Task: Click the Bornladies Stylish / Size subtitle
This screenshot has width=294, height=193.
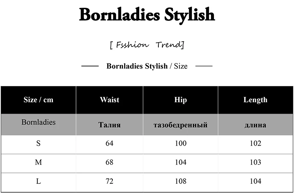Action: (x=147, y=66)
